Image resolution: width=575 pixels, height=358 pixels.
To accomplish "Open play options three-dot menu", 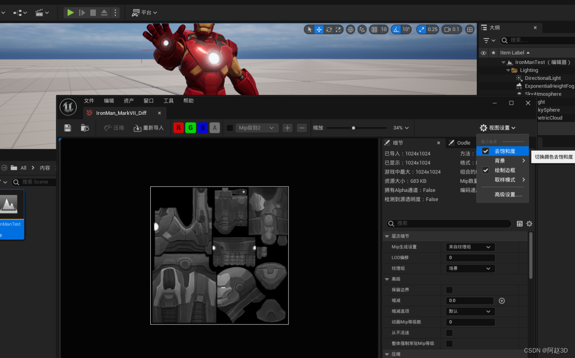I will (115, 13).
